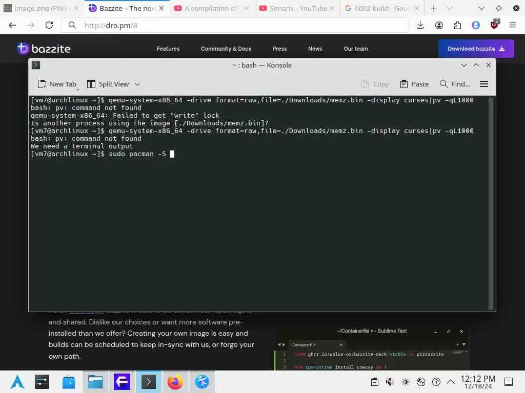Viewport: 525px width, 393px height.
Task: Open the Arch application launcher
Action: click(17, 382)
